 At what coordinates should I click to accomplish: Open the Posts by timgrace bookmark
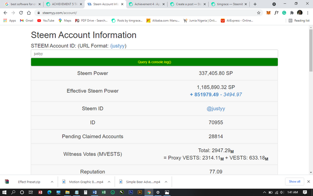pyautogui.click(x=127, y=21)
